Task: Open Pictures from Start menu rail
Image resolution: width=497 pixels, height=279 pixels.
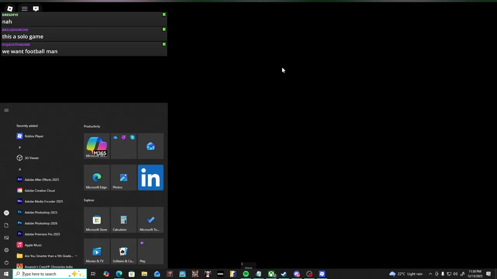Action: tap(6, 238)
